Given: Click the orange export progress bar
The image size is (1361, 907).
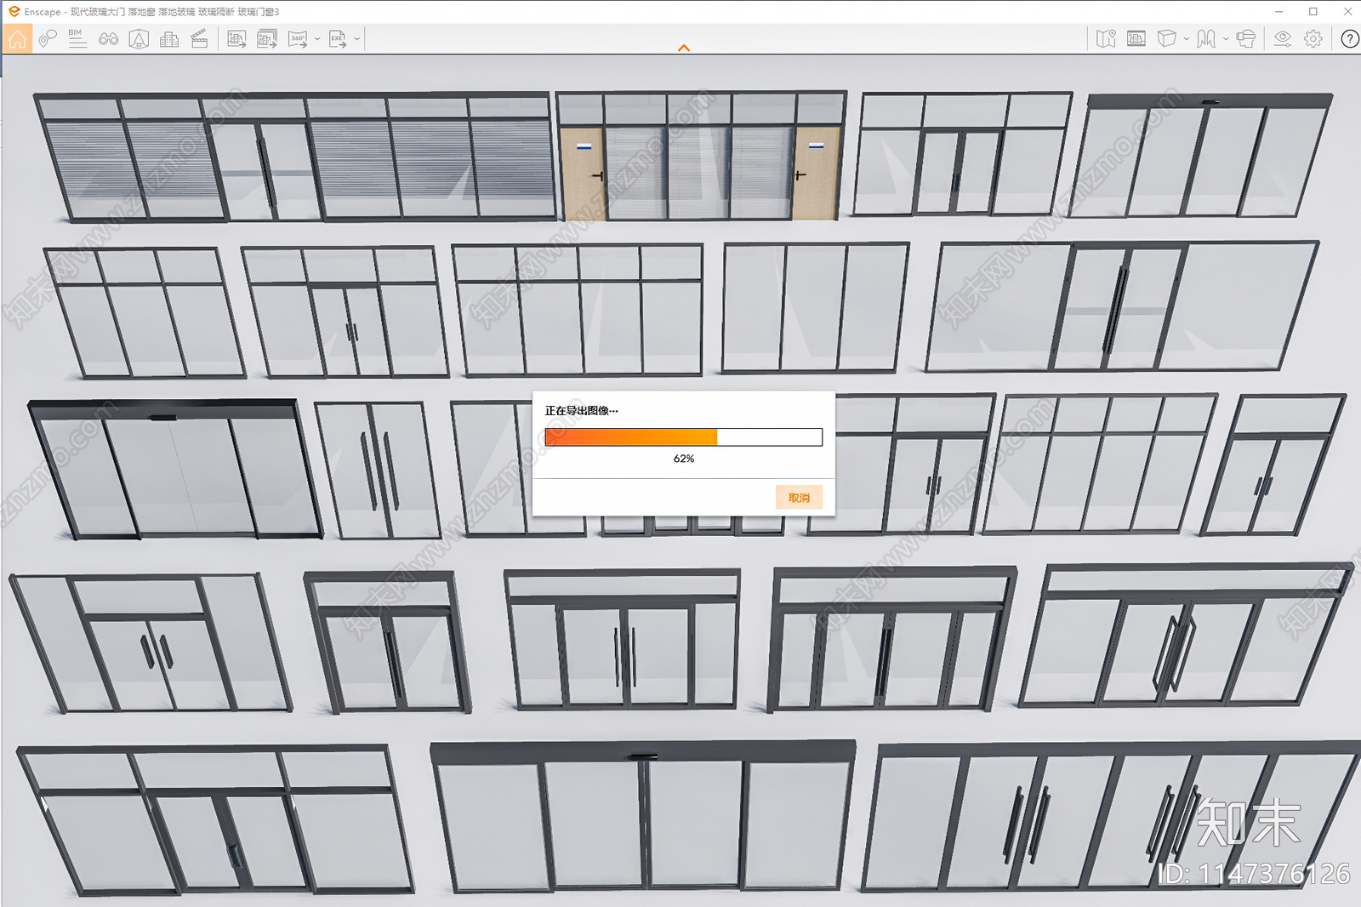Looking at the screenshot, I should pos(684,437).
